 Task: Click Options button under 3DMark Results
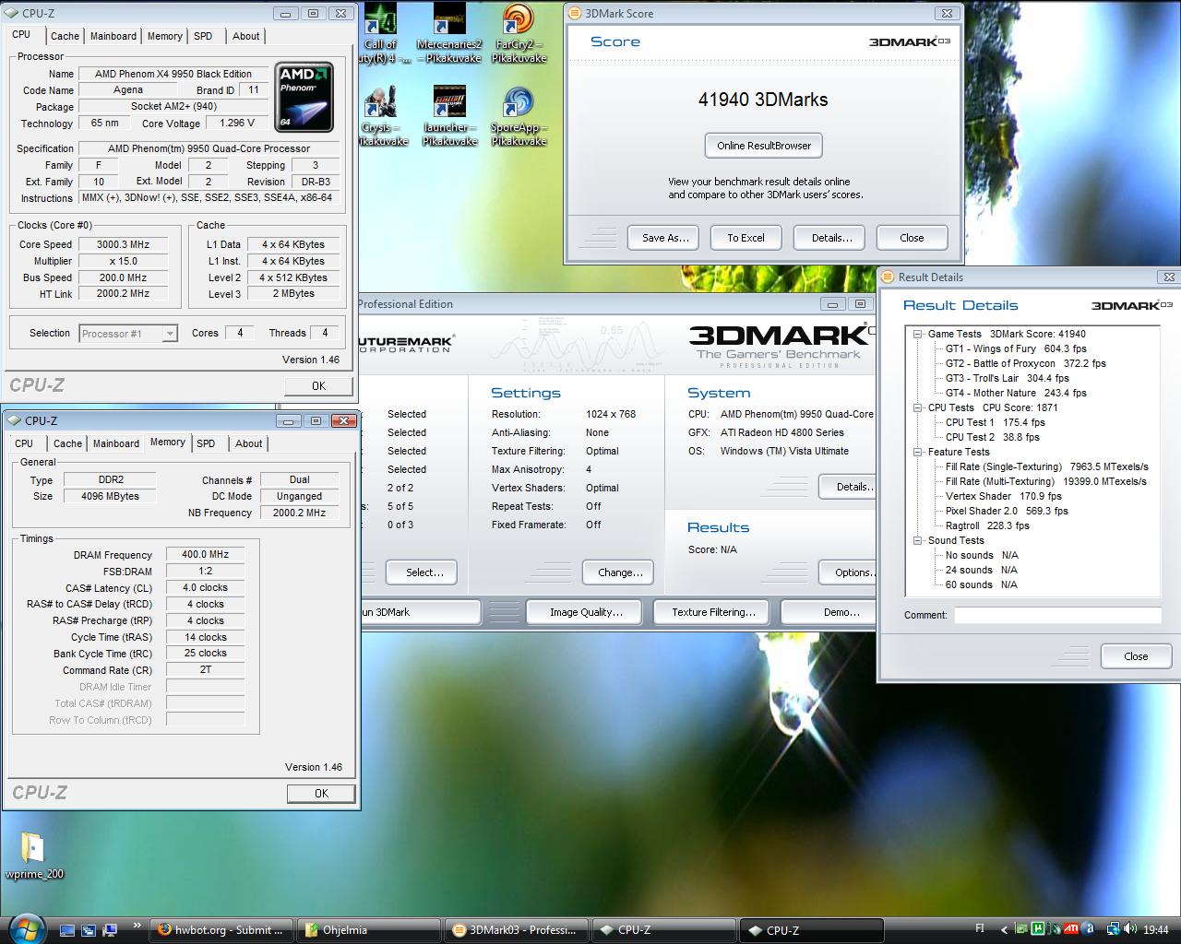pyautogui.click(x=849, y=572)
